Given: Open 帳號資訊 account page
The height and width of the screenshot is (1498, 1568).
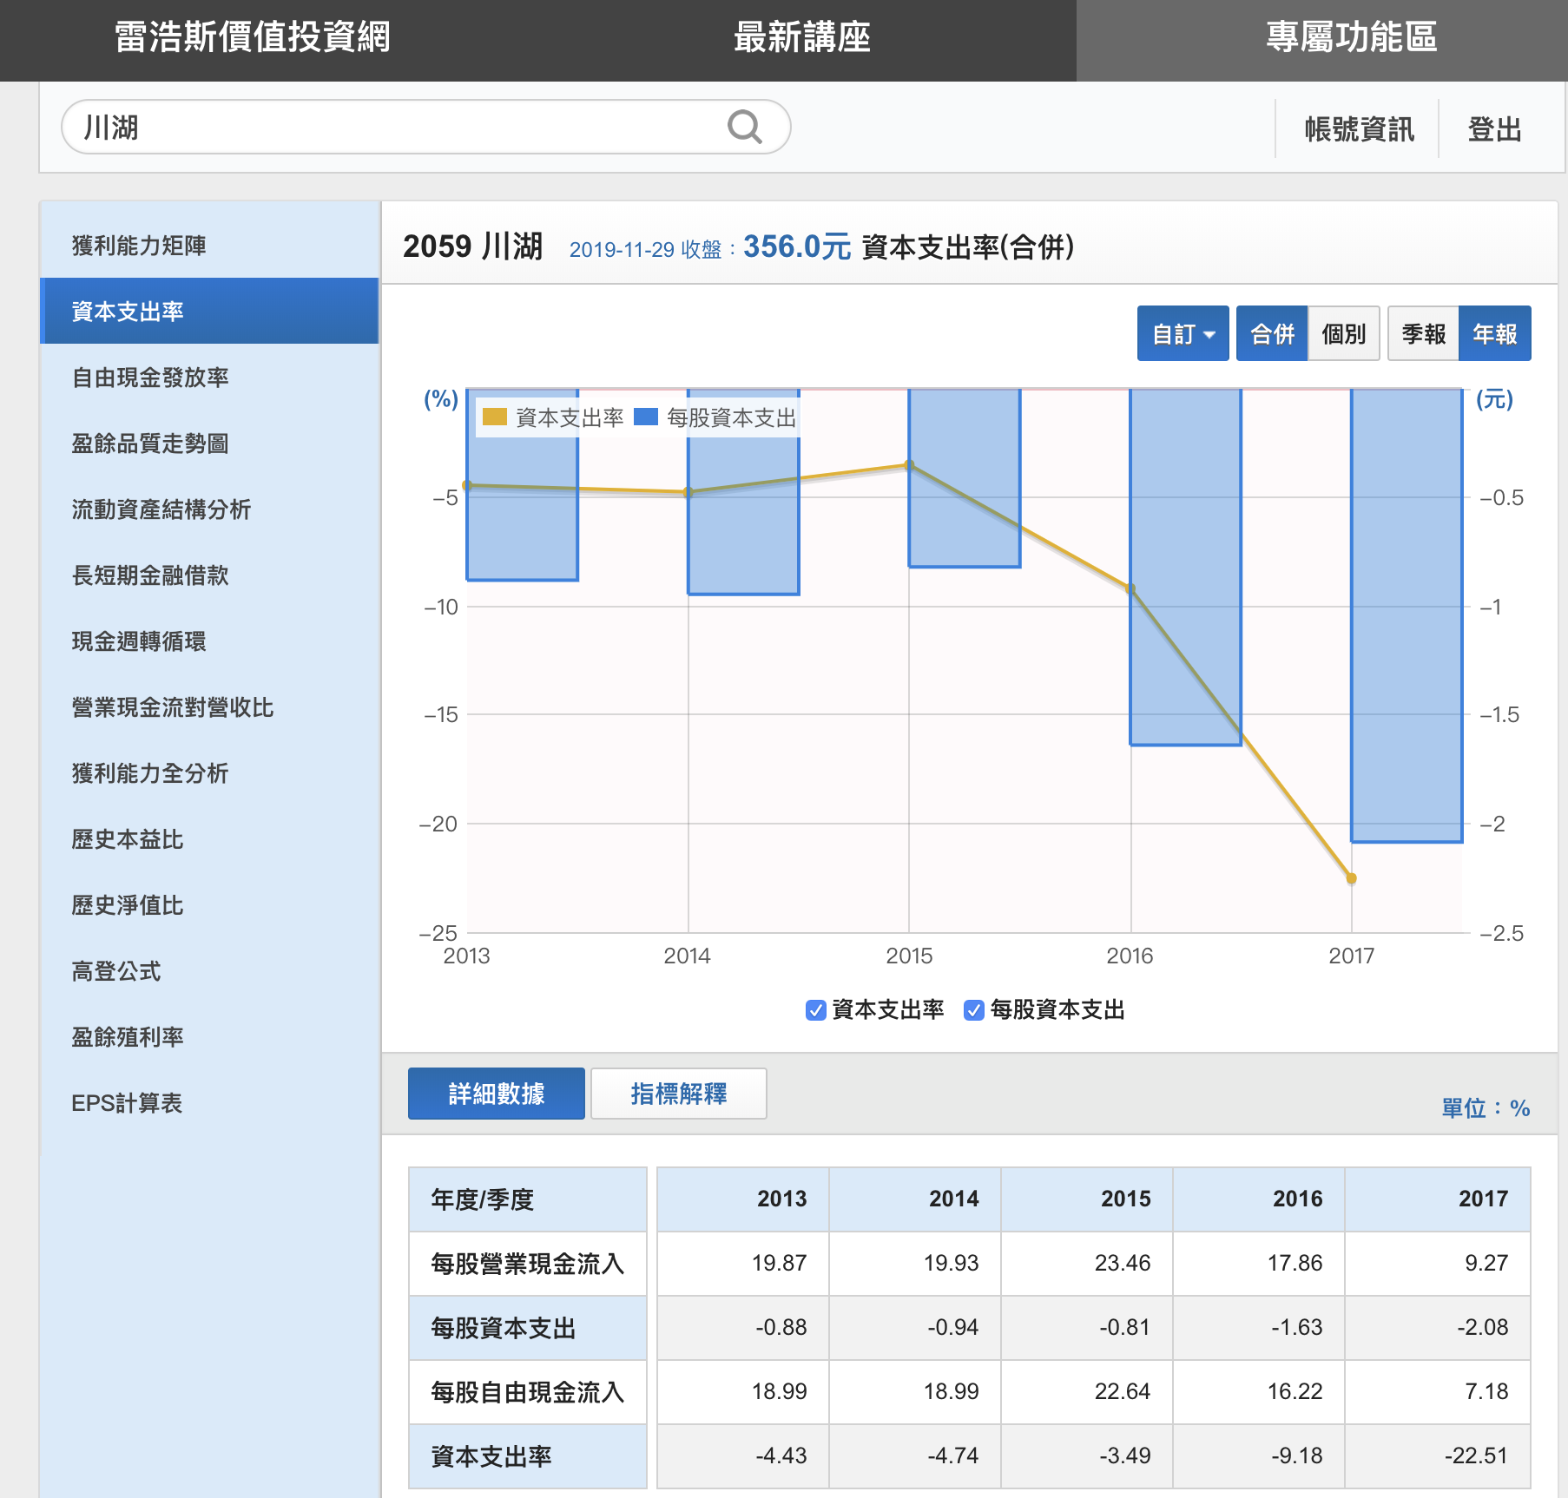Looking at the screenshot, I should click(x=1359, y=129).
